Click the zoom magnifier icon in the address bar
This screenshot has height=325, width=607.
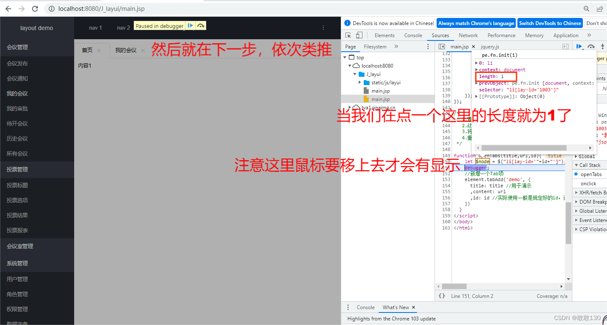[x=587, y=9]
